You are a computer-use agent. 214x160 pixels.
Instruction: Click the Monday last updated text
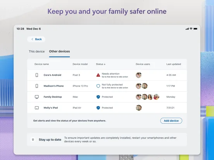click(171, 97)
